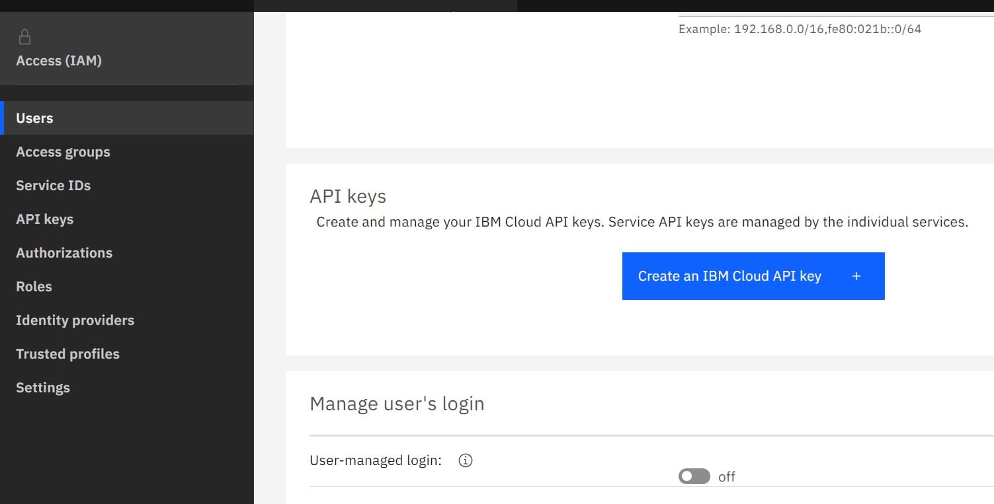
Task: Click the API keys description text
Action: point(642,222)
